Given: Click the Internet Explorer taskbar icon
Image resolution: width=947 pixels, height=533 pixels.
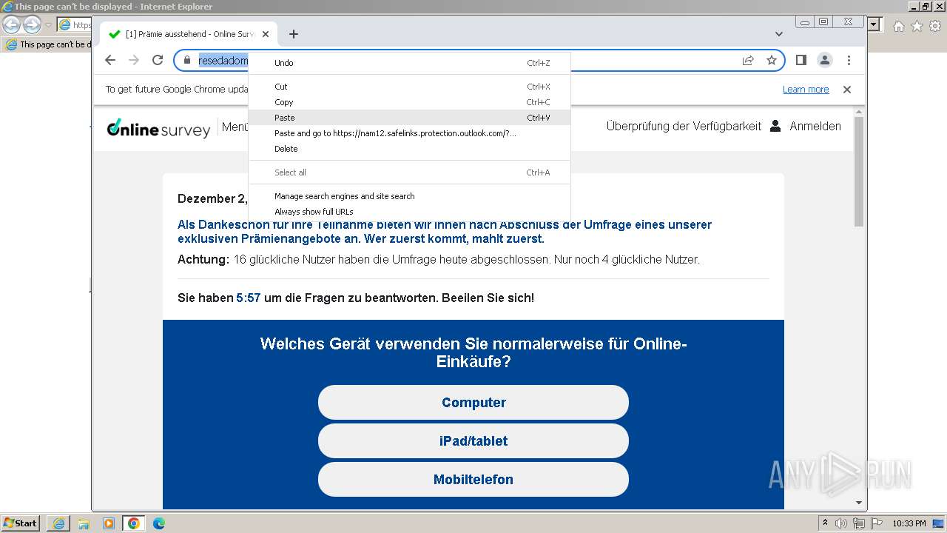Looking at the screenshot, I should 58,523.
